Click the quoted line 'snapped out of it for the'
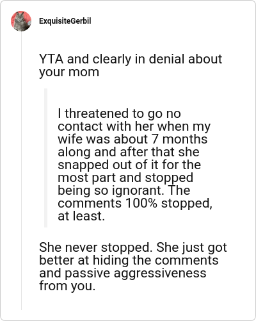256x321 pixels. (x=129, y=165)
